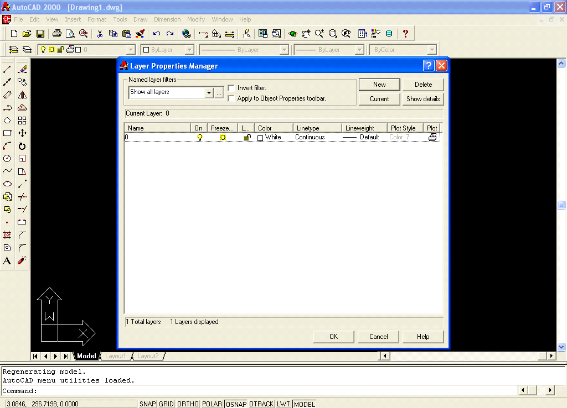Select the Mirror modify tool
This screenshot has width=567, height=408.
(x=22, y=95)
